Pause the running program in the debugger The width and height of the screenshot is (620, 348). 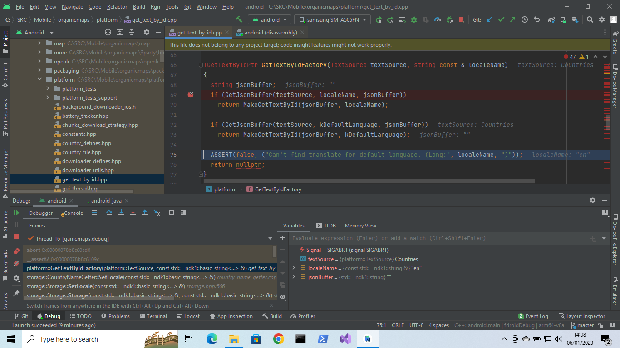tap(17, 225)
